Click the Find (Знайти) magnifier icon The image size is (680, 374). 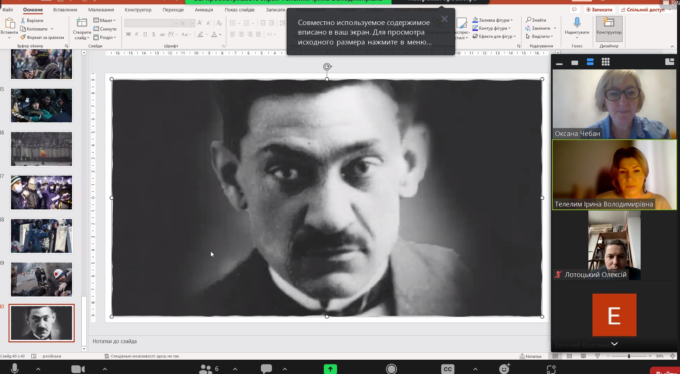click(x=529, y=20)
